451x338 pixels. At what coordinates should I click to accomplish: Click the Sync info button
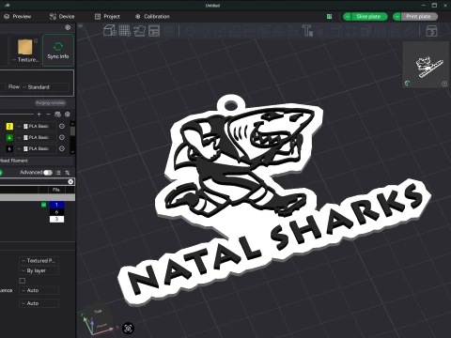[58, 51]
